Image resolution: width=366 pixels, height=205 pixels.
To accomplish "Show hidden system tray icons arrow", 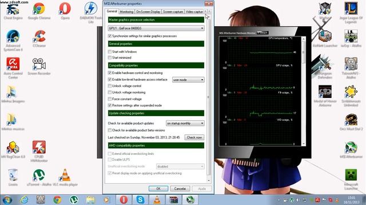I will pyautogui.click(x=279, y=200).
